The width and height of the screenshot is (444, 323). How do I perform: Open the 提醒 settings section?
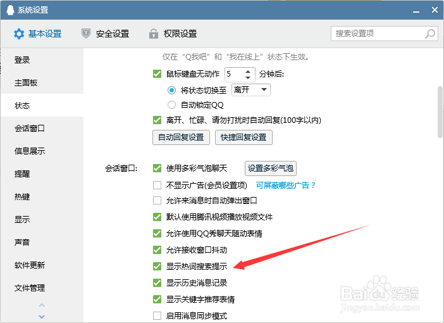click(x=42, y=174)
